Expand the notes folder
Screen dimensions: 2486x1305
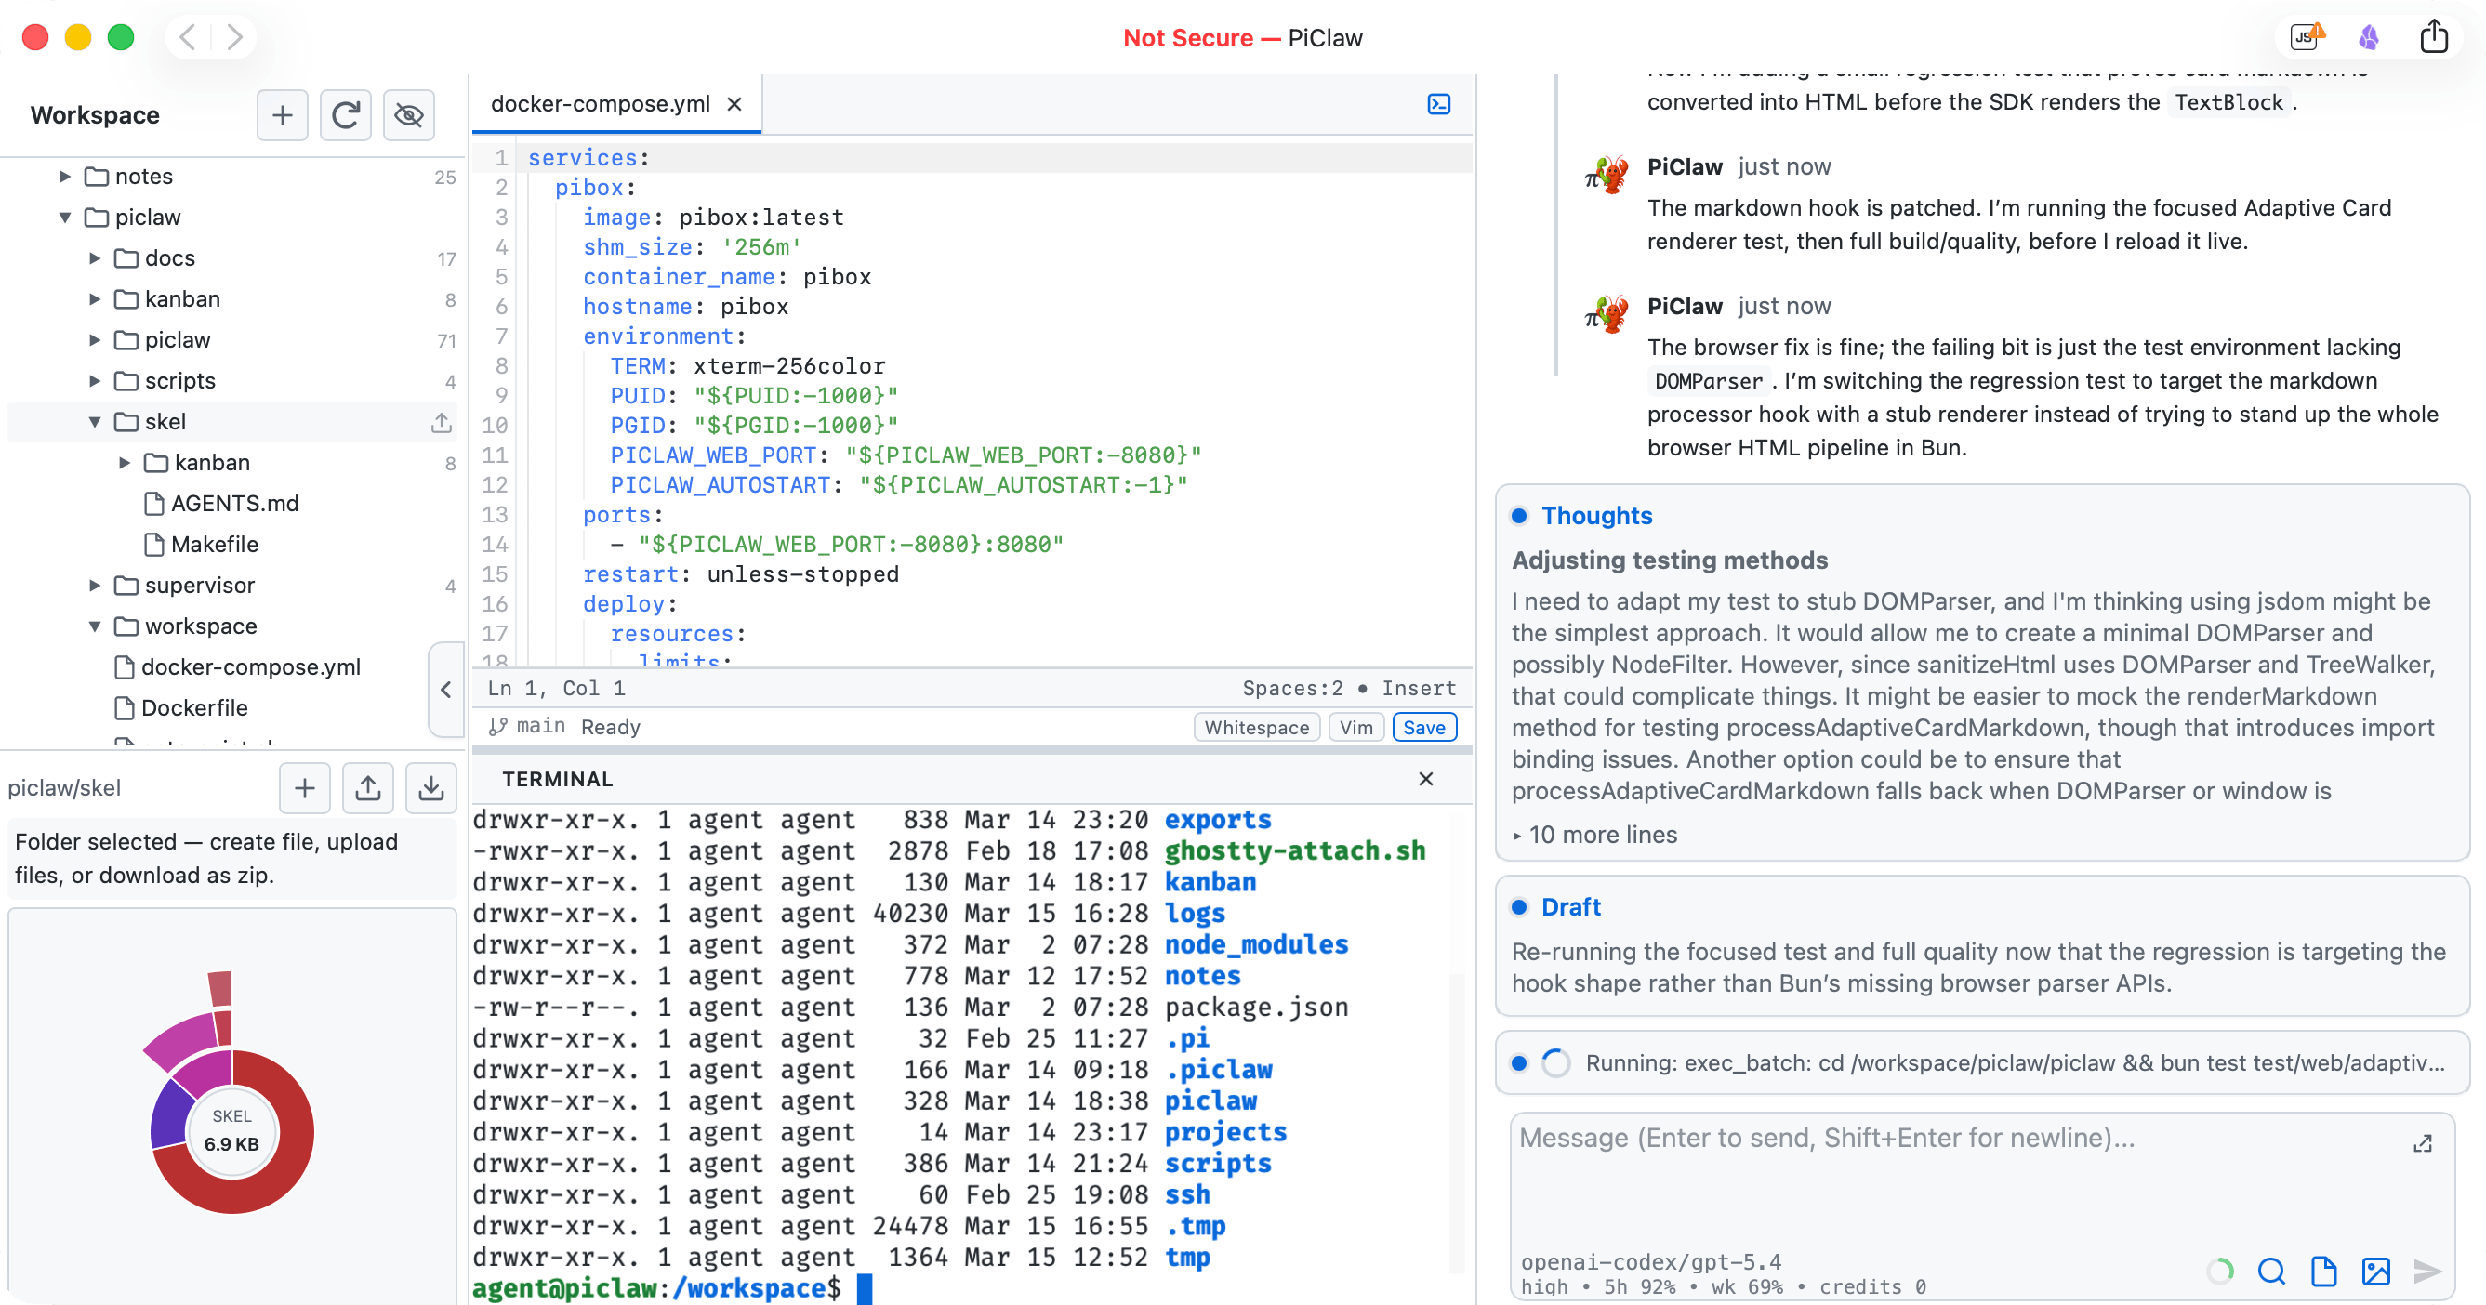(x=65, y=177)
